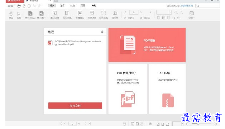Open the PDF merge/split card
This screenshot has width=225, height=129.
[128, 89]
